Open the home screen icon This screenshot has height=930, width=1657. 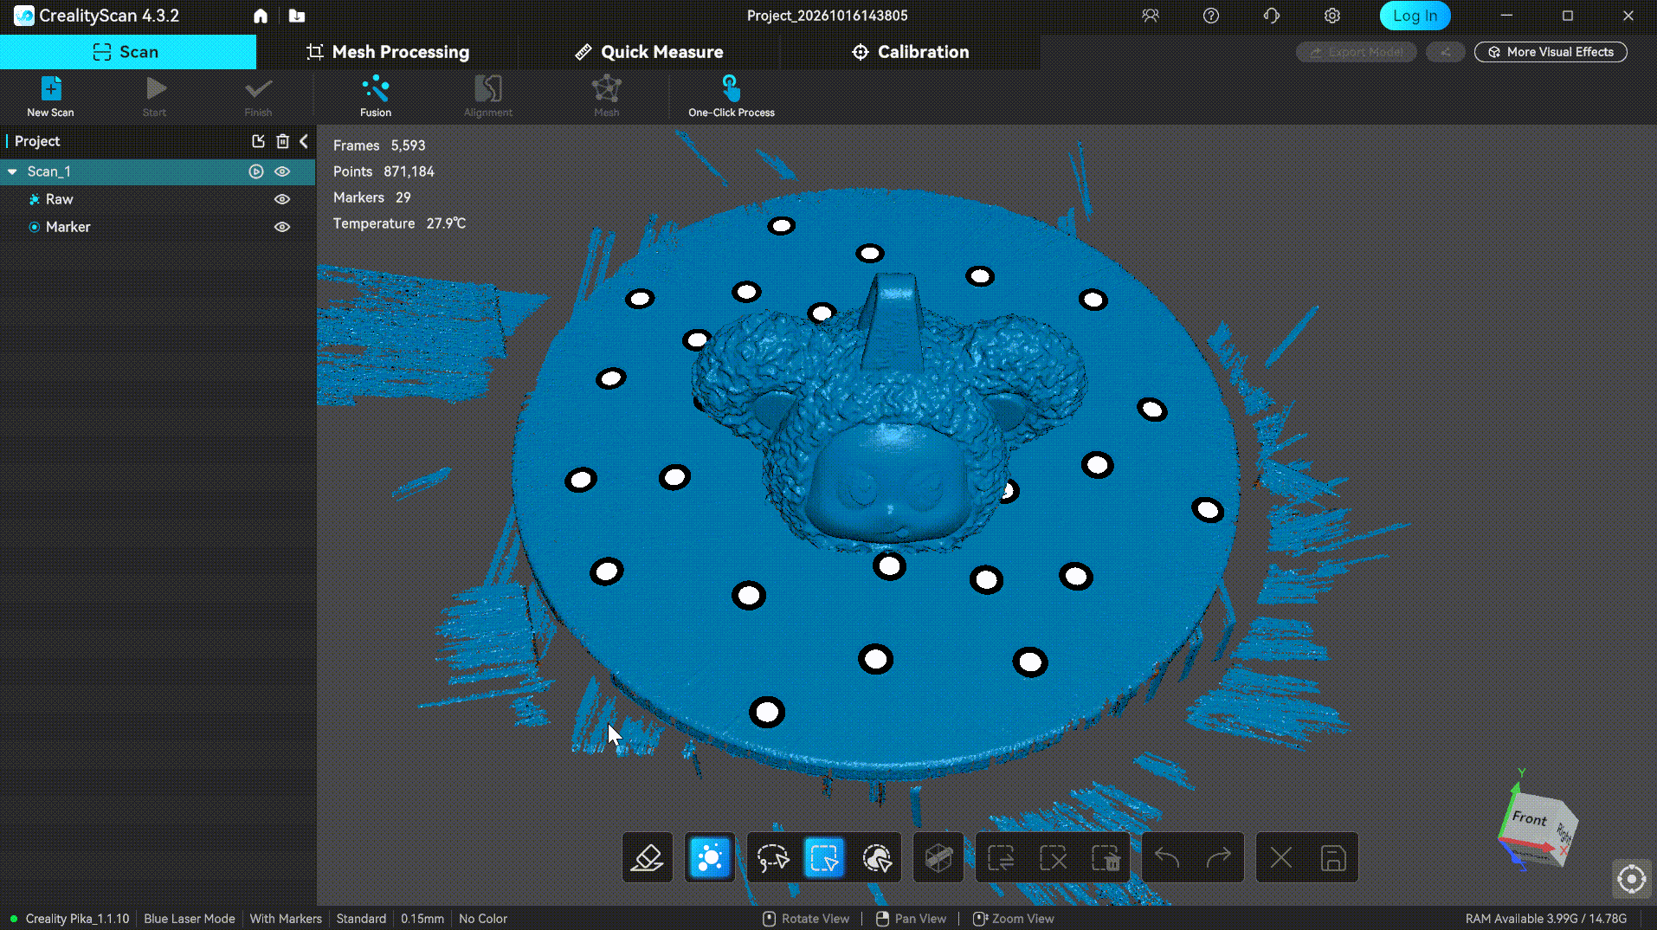pos(261,16)
